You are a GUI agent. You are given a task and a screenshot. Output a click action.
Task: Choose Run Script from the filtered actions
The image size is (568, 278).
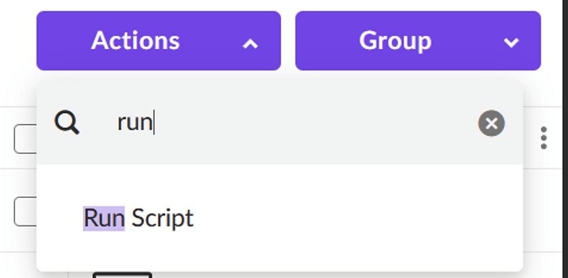coord(139,218)
